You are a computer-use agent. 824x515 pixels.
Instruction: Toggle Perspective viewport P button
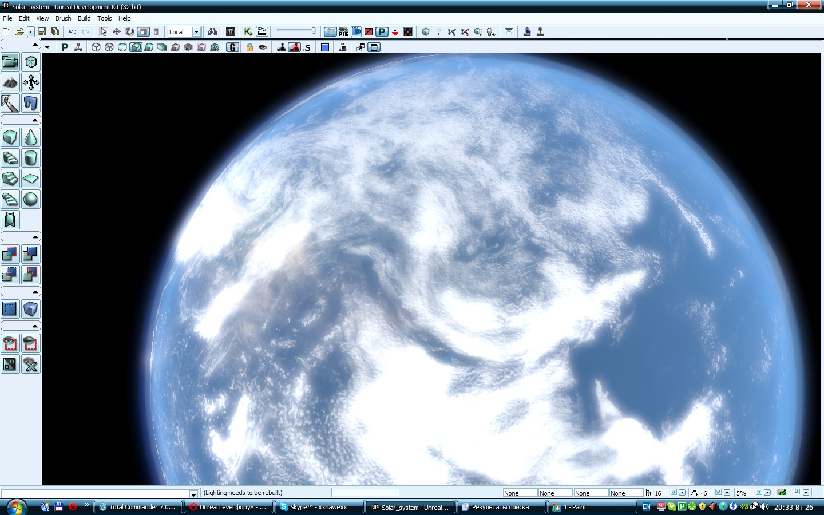(65, 47)
